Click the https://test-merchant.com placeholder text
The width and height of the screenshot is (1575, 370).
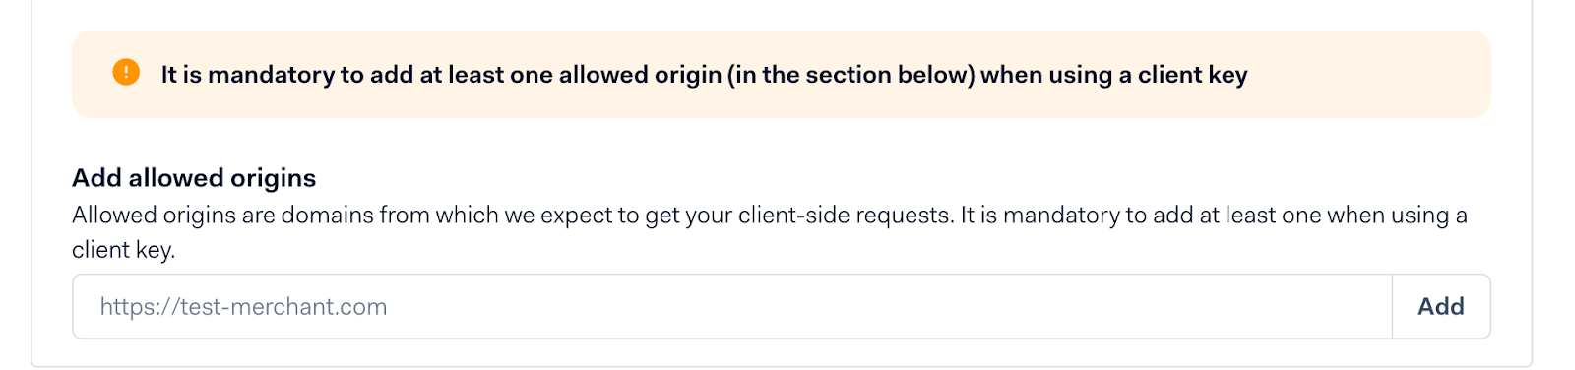(x=243, y=307)
